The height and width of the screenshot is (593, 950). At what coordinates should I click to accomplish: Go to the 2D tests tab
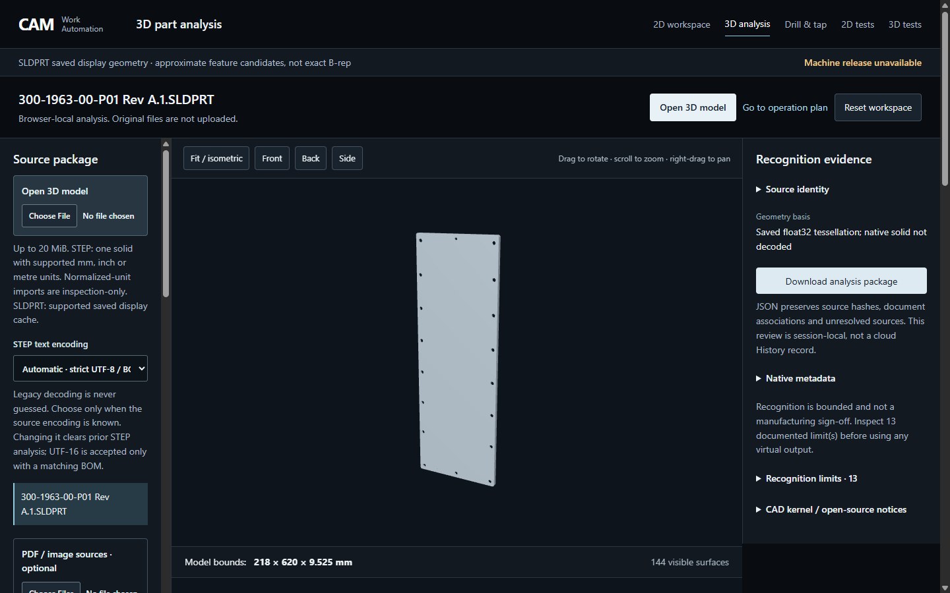(x=858, y=24)
